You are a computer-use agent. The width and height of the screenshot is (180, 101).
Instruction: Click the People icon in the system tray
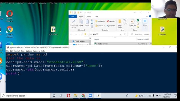tap(127, 95)
